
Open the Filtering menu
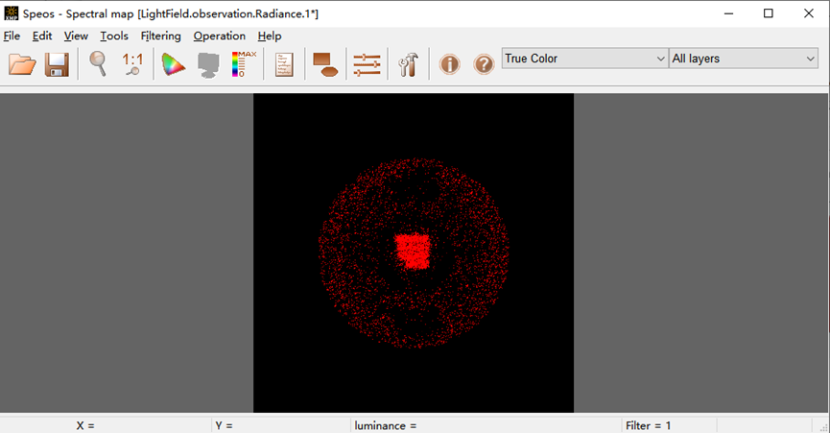point(160,36)
